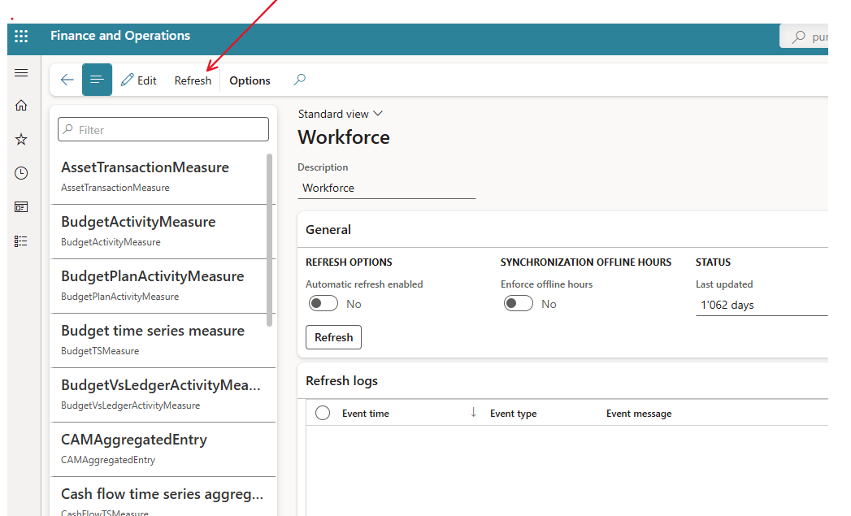The image size is (851, 516).
Task: Open Recent clock icon in sidebar
Action: pyautogui.click(x=21, y=173)
